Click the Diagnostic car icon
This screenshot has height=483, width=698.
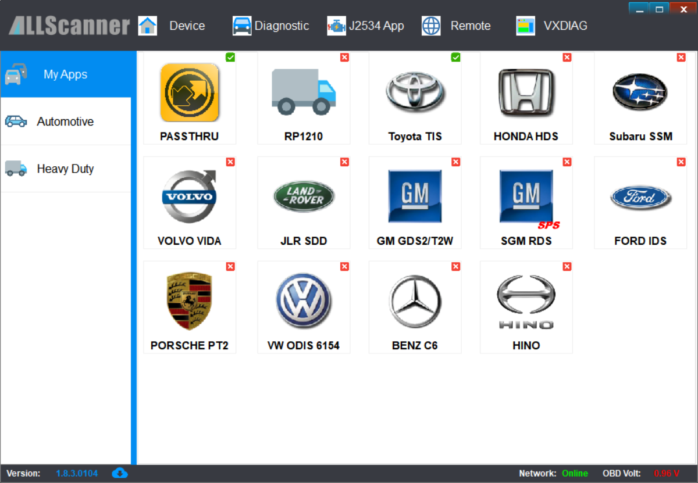(242, 26)
